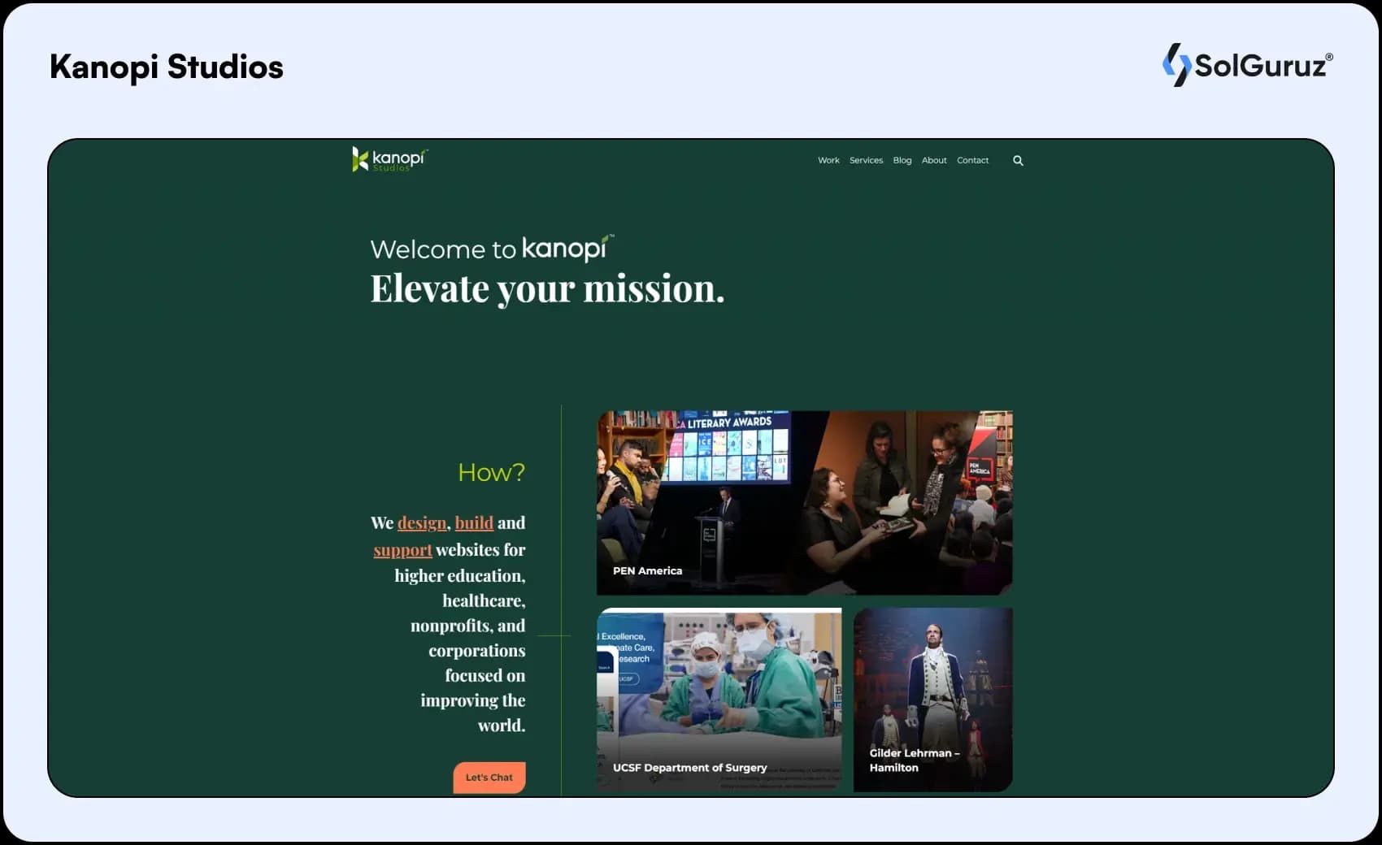Open the search magnifier icon
The image size is (1382, 845).
pos(1018,161)
